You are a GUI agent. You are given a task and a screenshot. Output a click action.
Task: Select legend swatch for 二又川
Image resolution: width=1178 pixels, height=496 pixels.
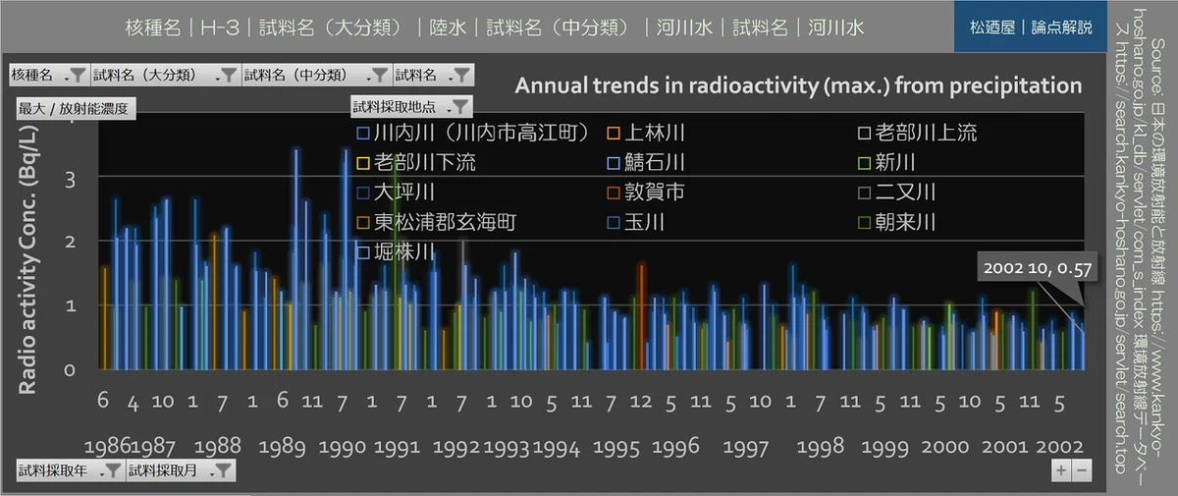(863, 192)
